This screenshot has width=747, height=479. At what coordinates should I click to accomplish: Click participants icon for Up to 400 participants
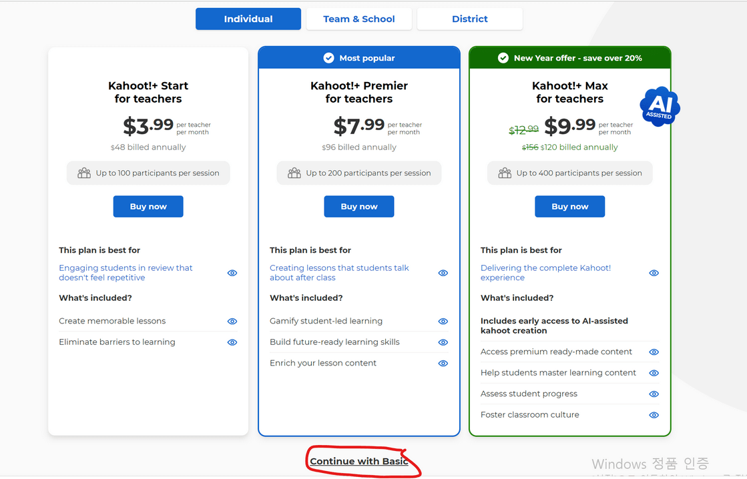point(505,173)
